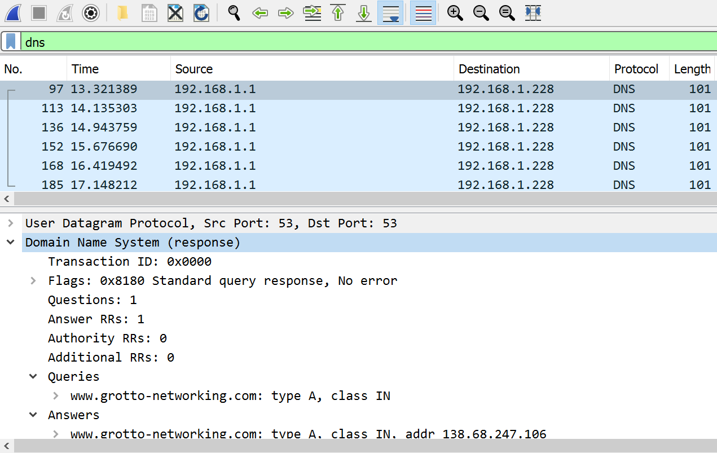
Task: Open the capture options gear
Action: (90, 12)
